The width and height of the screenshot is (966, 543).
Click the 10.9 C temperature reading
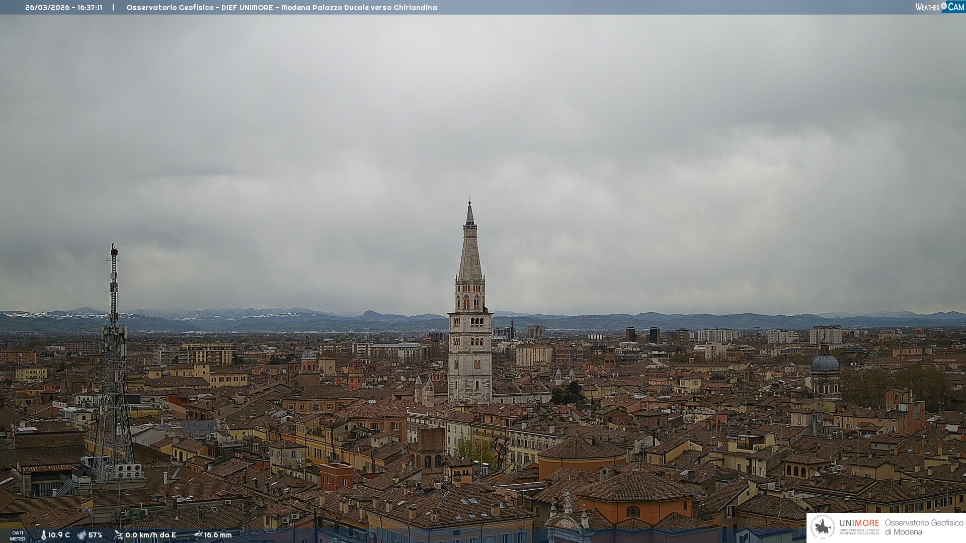[x=59, y=535]
